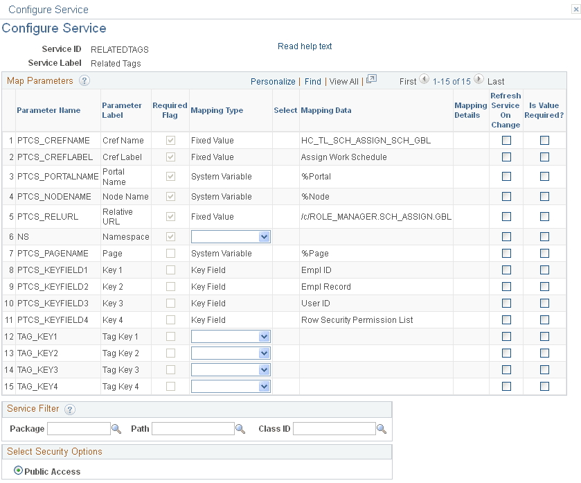This screenshot has height=483, width=581.
Task: Open the Tag Key 1 mapping dropdown
Action: click(231, 336)
